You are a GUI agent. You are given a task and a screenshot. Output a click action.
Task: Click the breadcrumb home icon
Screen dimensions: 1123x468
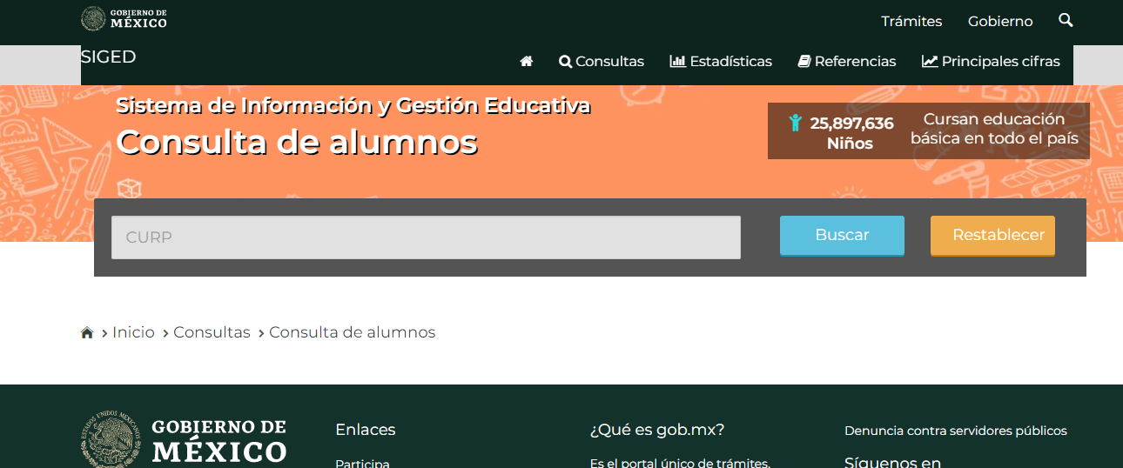(x=87, y=332)
